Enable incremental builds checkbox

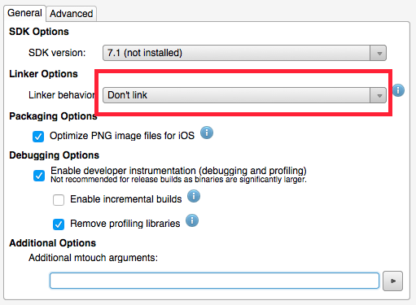[x=59, y=200]
